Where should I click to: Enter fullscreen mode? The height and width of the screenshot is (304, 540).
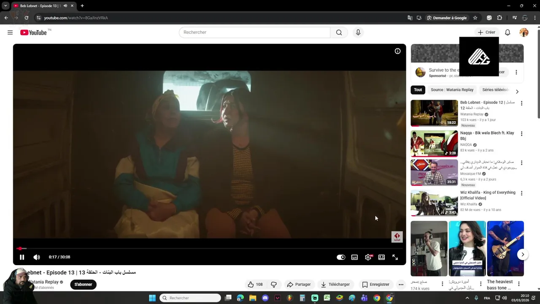(x=395, y=257)
